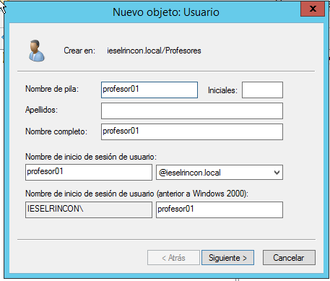Click the IESELRINCON\ domain prefix field

point(89,209)
